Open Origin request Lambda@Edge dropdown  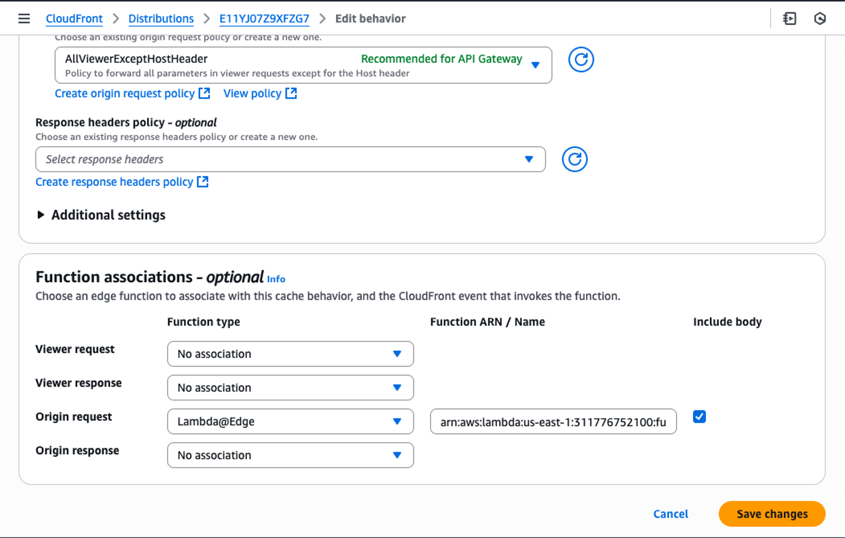tap(290, 421)
